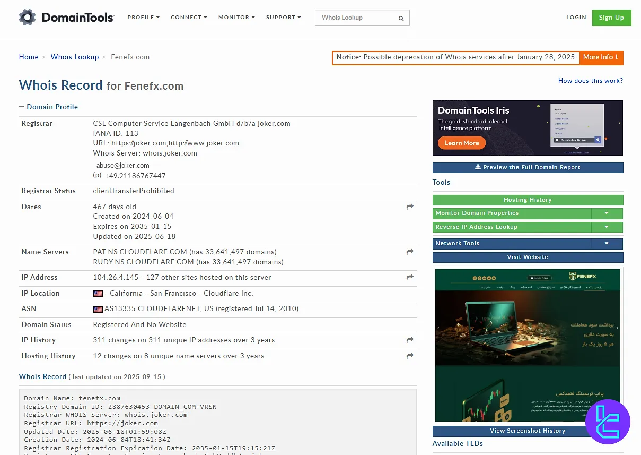The image size is (641, 455).
Task: Click the share arrow next to Hosting History row
Action: 409,356
